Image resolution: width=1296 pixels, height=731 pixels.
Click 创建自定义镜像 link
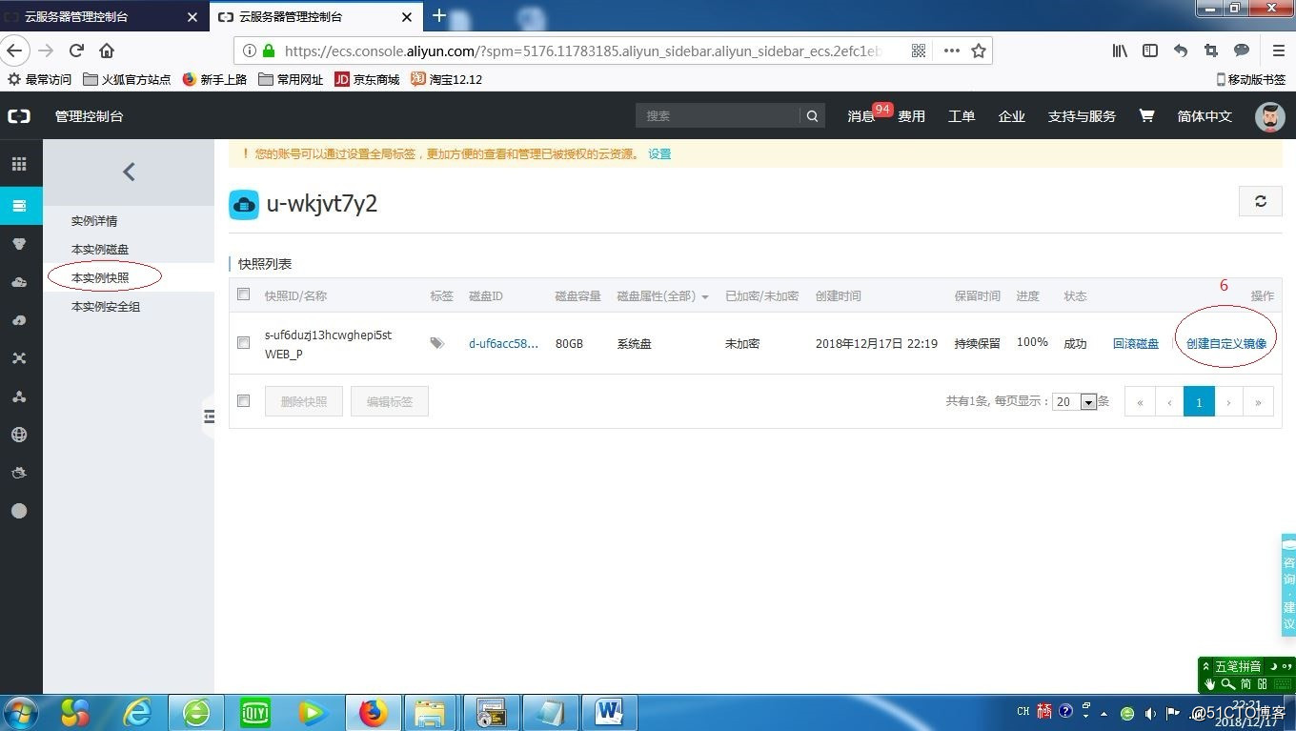1226,343
